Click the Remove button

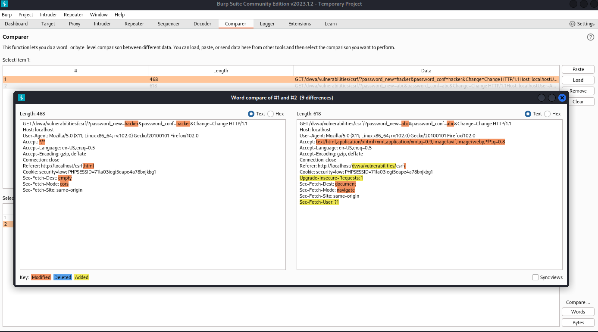(578, 91)
